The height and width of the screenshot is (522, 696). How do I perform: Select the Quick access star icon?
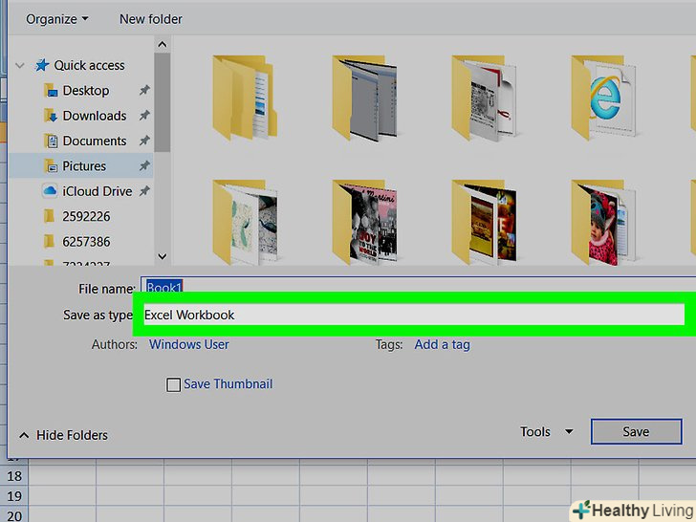42,65
